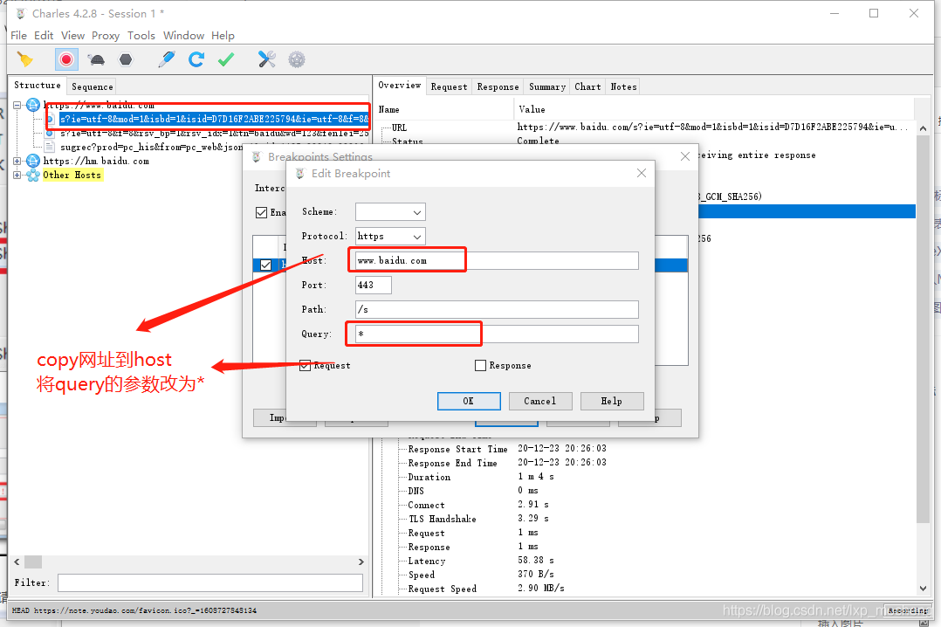
Task: Enable the Response checkbox
Action: click(480, 365)
